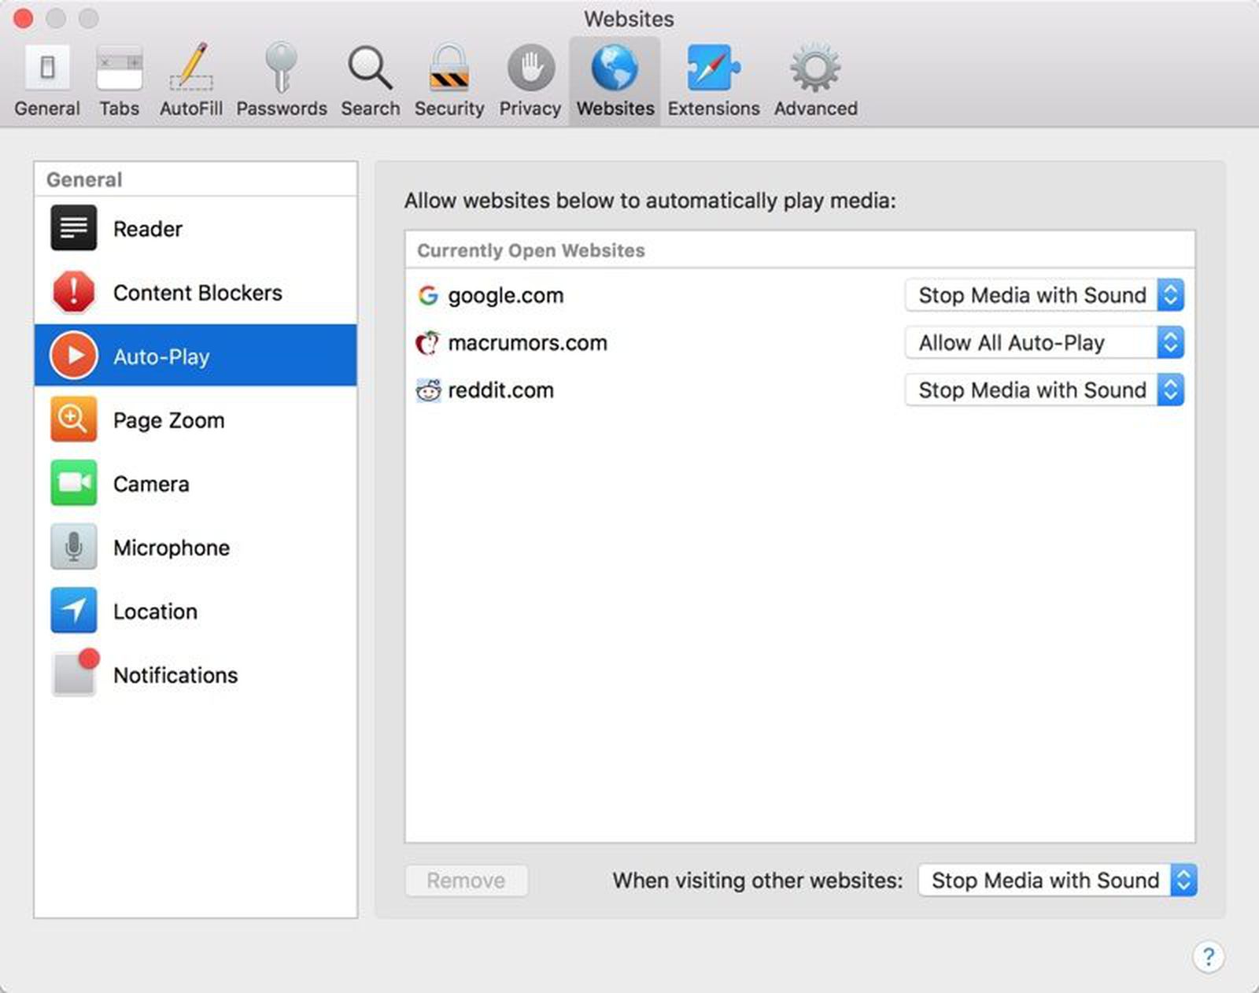Open the dropdown for other websites behavior
1259x993 pixels.
[x=1057, y=880]
